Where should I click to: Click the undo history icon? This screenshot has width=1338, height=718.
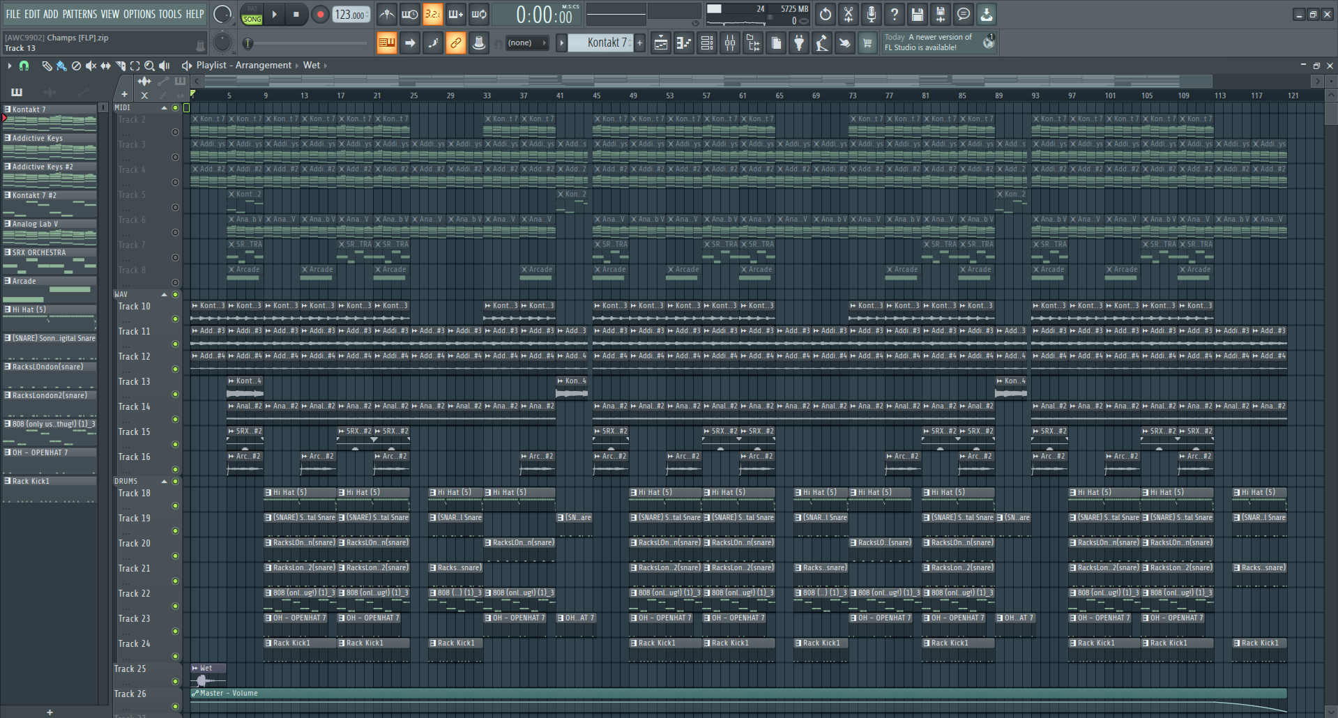pos(826,14)
